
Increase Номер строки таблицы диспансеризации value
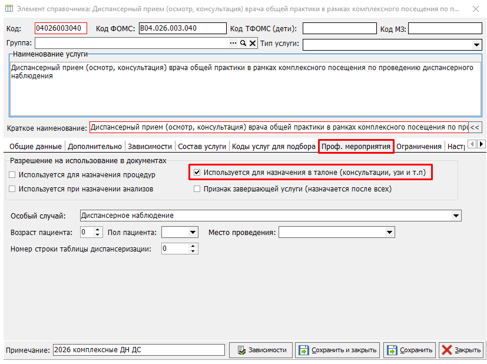coord(193,246)
